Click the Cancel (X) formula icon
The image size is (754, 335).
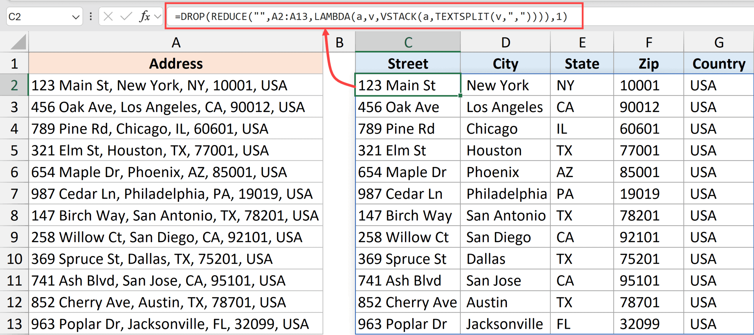click(108, 16)
